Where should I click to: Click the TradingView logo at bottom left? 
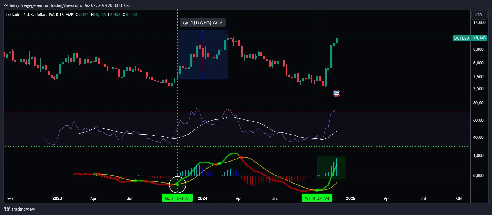(x=19, y=209)
